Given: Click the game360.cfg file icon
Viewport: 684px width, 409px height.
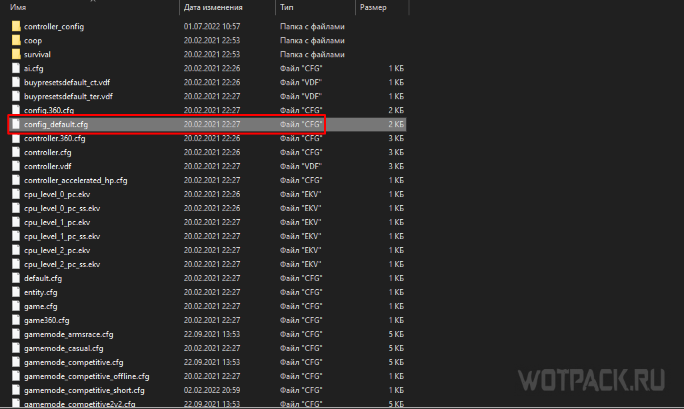Looking at the screenshot, I should tap(17, 320).
